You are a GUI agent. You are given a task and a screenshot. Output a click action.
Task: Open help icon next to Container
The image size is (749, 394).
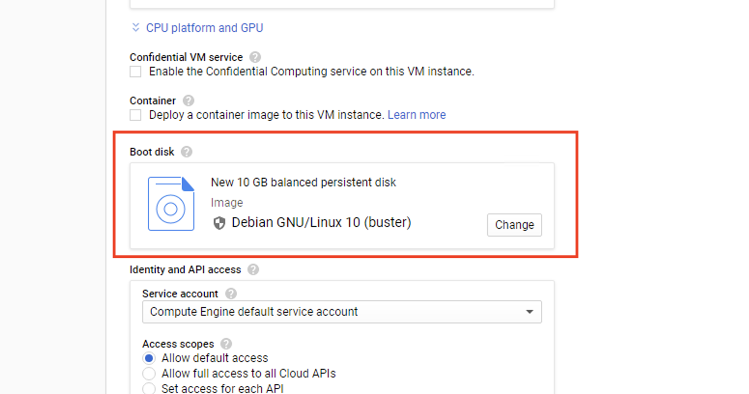pyautogui.click(x=188, y=100)
